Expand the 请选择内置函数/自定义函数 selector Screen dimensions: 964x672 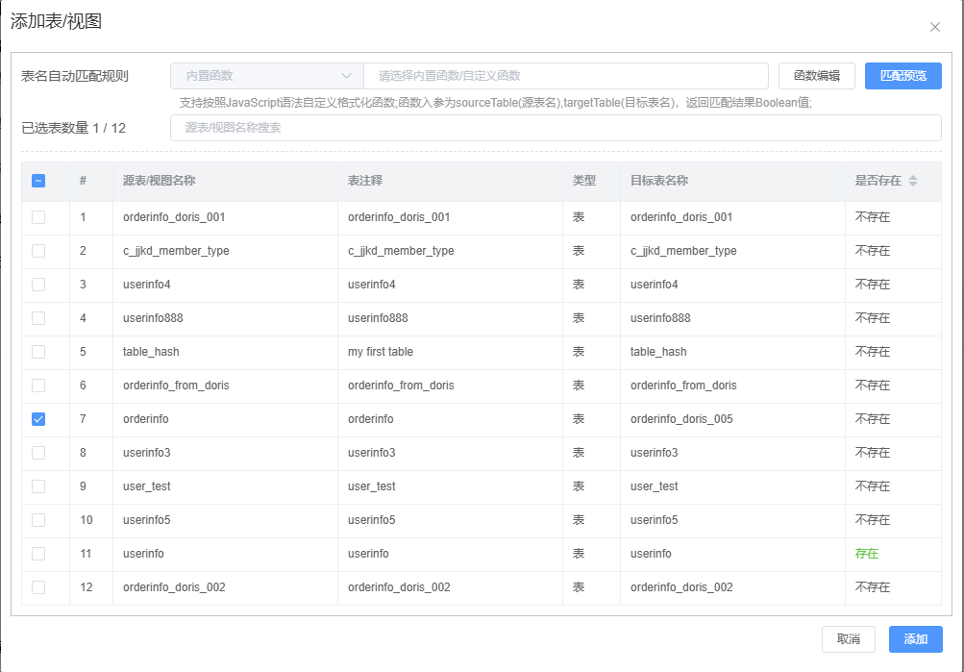[x=565, y=76]
